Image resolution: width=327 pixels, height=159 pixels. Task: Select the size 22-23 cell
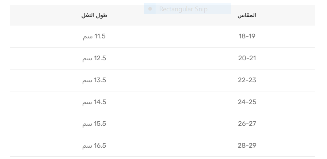pos(247,80)
